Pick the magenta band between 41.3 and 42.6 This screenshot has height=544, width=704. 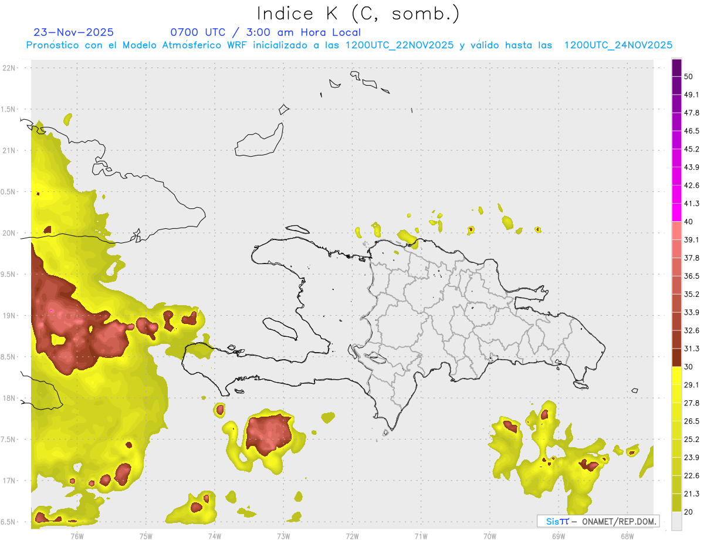[x=676, y=194]
